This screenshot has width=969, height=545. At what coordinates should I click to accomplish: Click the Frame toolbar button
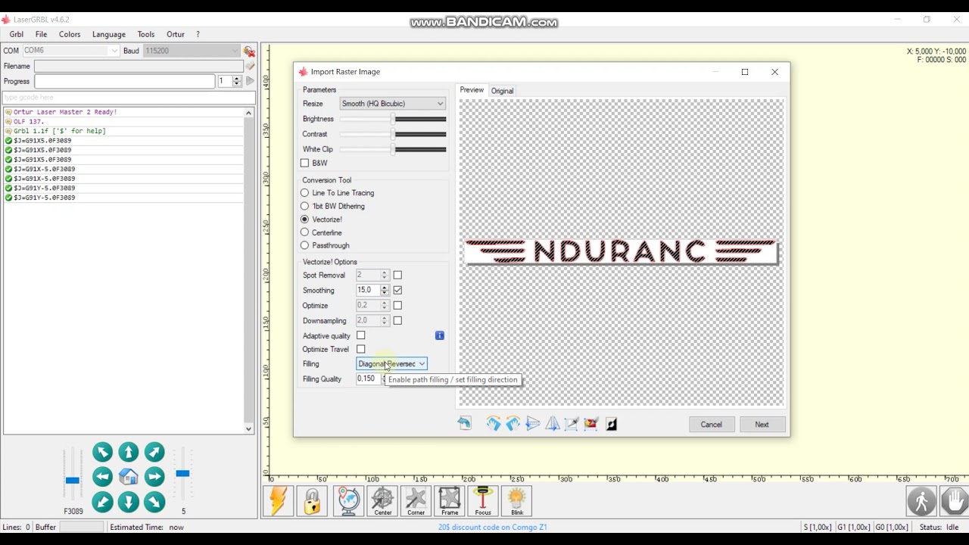point(450,501)
